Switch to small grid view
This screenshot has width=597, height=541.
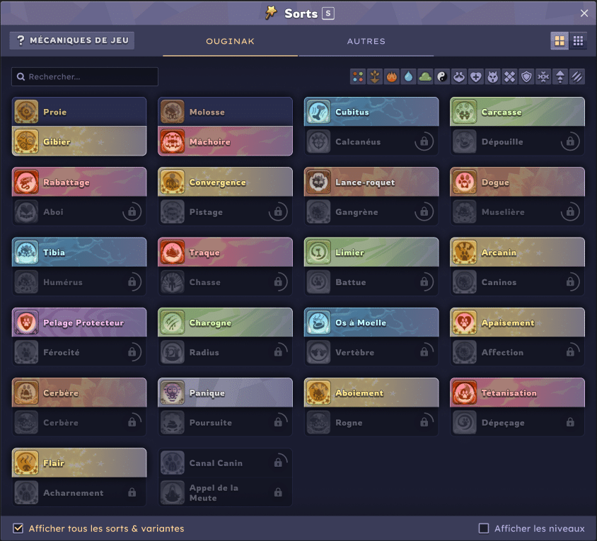[578, 41]
